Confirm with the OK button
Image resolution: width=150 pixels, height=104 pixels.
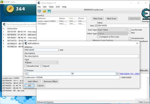29,85
